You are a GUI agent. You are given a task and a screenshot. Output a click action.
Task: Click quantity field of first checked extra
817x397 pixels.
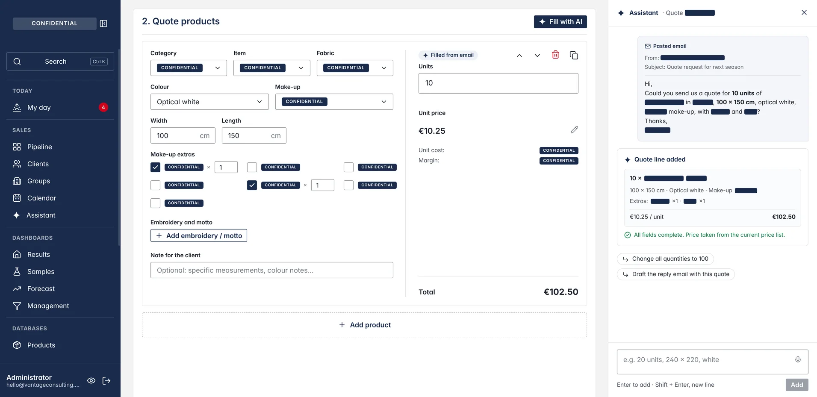[x=226, y=167]
